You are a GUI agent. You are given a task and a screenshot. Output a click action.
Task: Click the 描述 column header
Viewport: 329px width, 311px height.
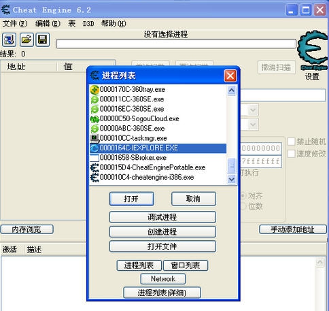tap(56, 249)
